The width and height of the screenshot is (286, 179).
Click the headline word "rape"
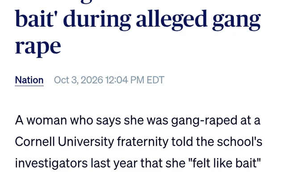click(38, 47)
